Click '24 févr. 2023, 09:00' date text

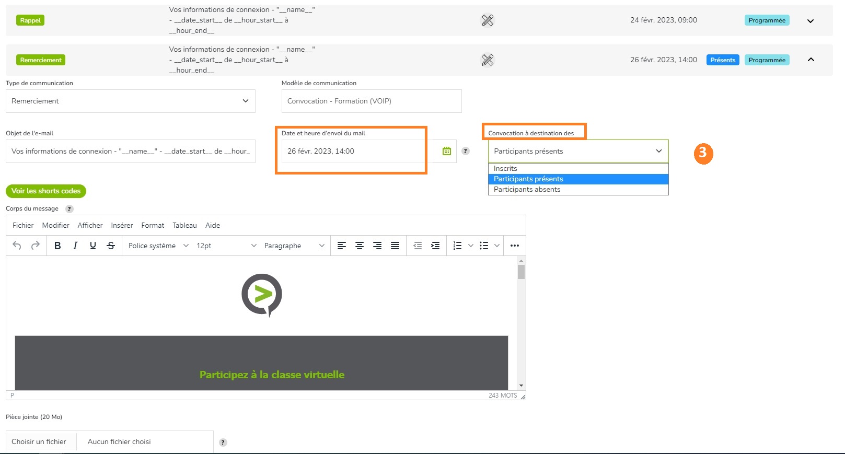pos(664,20)
